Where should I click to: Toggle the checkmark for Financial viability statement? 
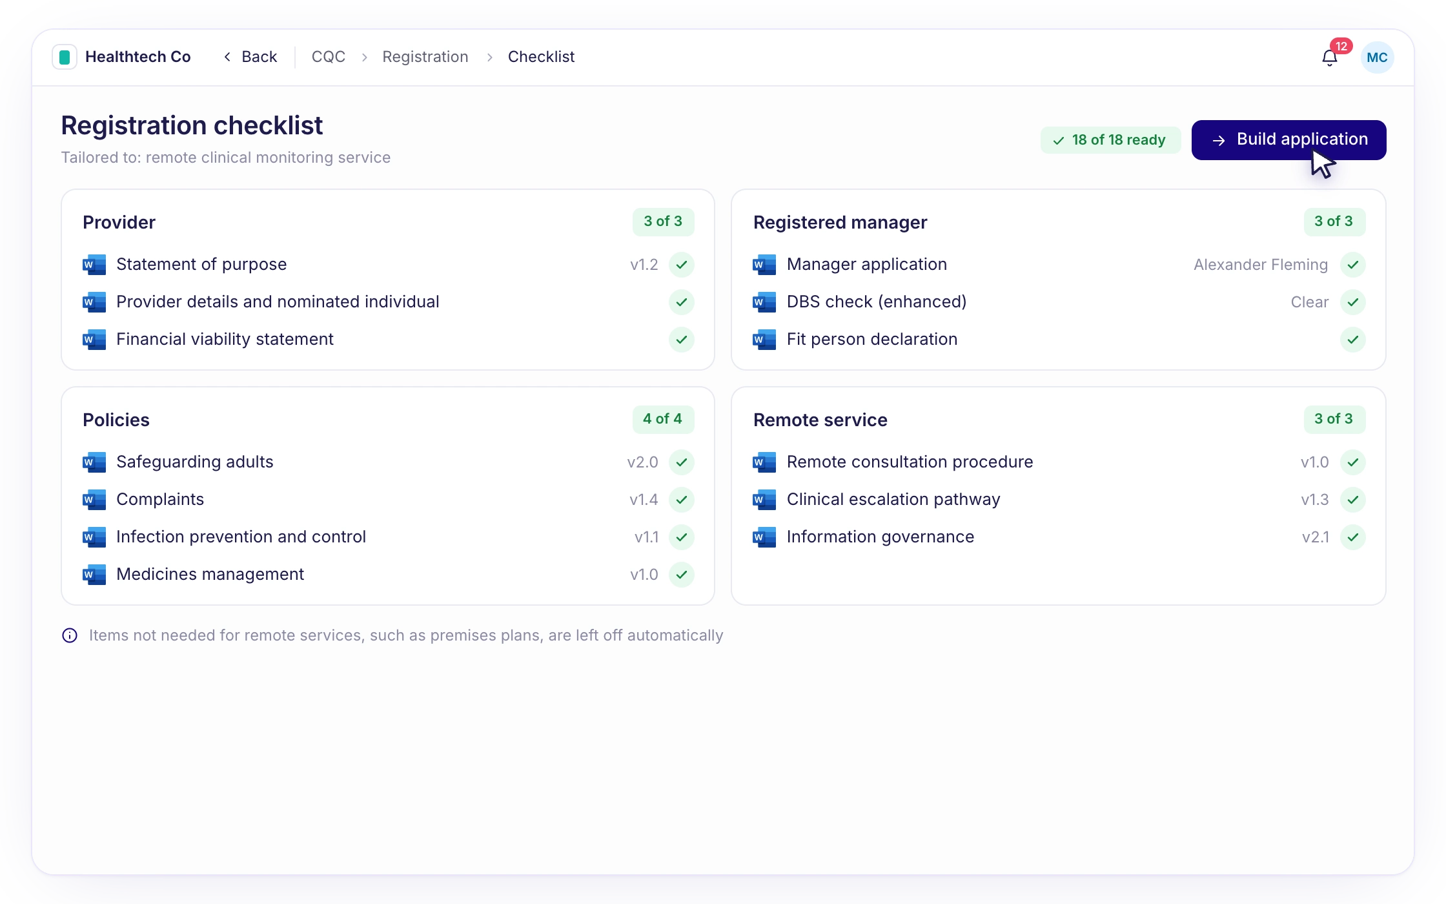tap(681, 340)
